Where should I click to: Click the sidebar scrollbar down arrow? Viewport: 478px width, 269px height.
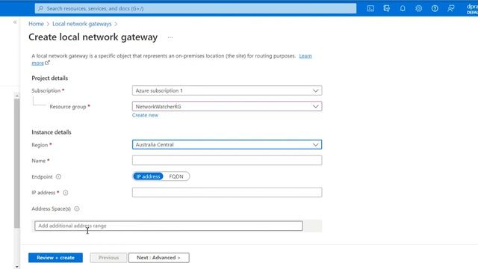click(16, 267)
